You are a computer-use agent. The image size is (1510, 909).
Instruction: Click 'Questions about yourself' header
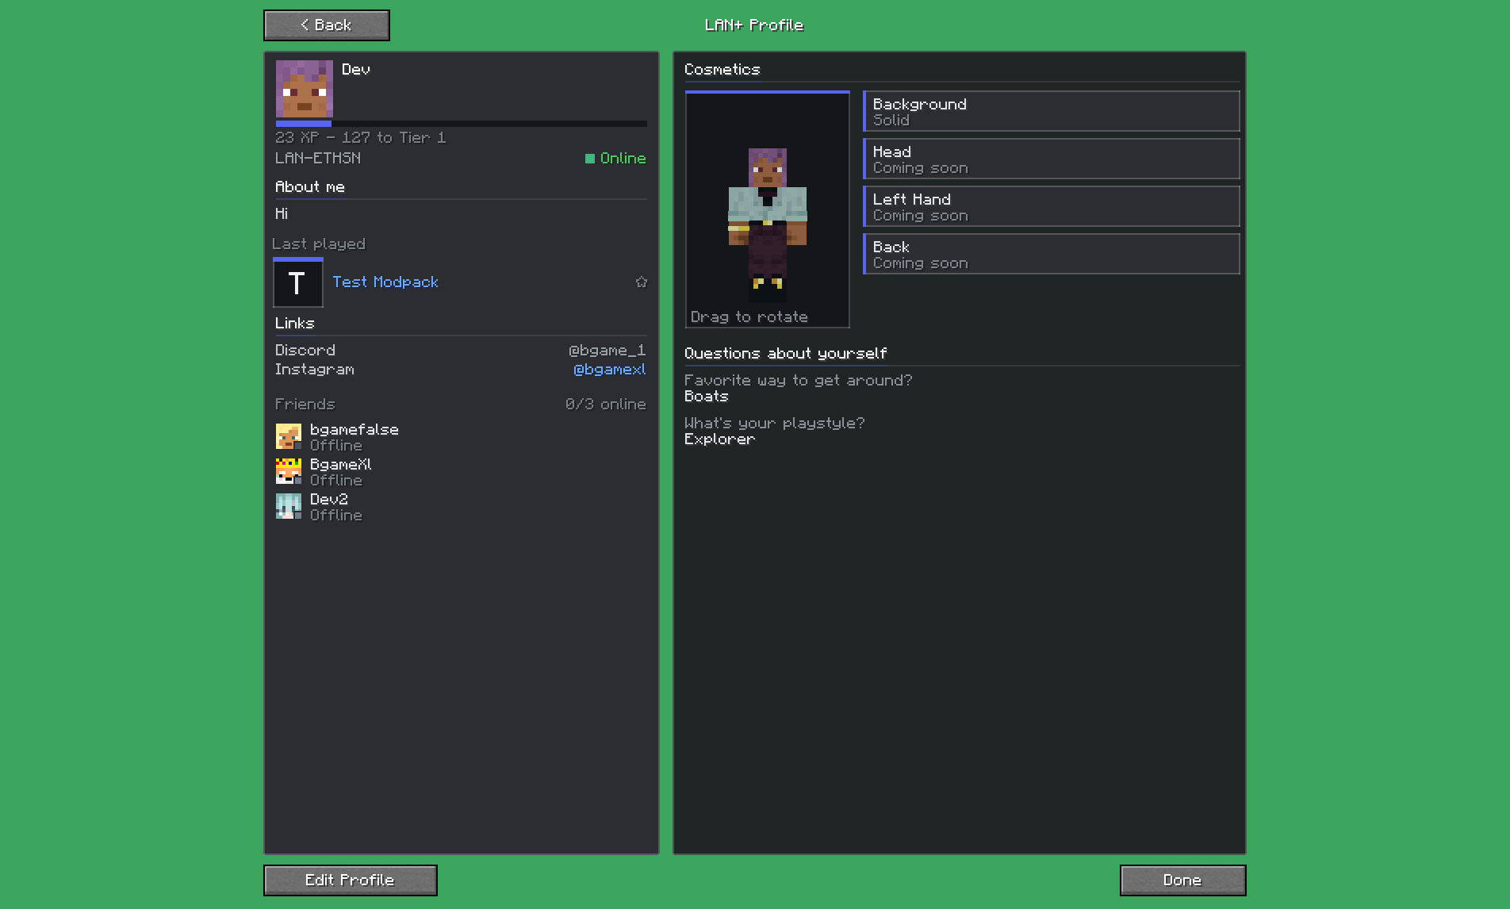pos(786,354)
